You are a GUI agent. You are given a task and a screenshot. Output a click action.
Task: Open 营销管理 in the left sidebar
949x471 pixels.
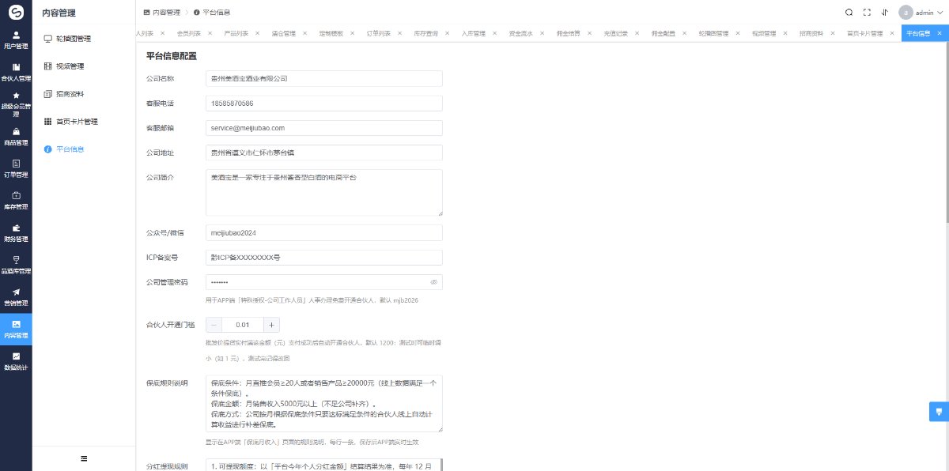click(16, 297)
